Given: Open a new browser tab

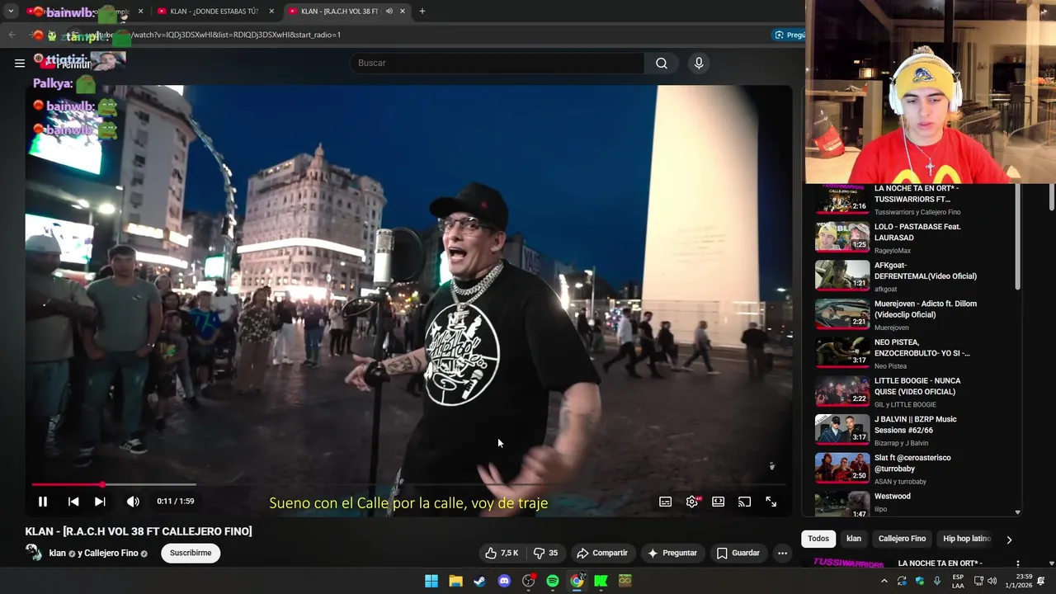Looking at the screenshot, I should pos(422,12).
